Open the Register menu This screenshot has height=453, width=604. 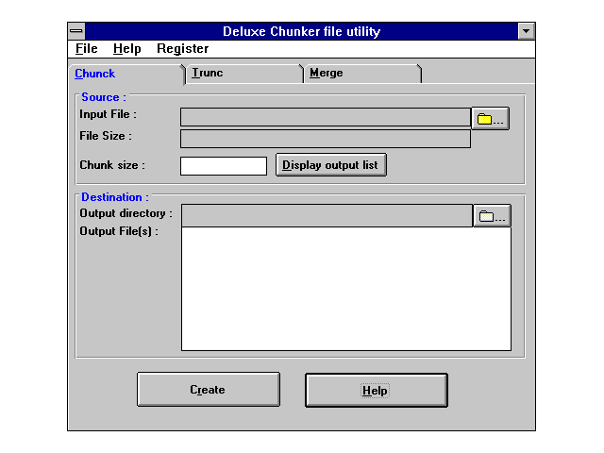pyautogui.click(x=182, y=49)
